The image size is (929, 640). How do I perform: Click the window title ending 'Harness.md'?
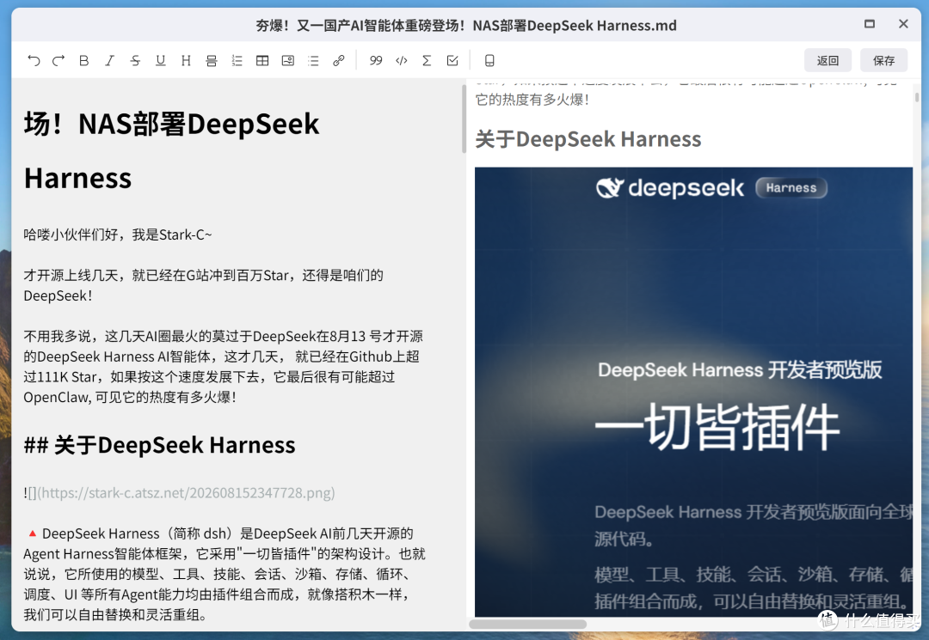465,26
